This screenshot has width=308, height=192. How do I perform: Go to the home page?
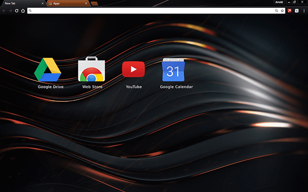pos(23,11)
